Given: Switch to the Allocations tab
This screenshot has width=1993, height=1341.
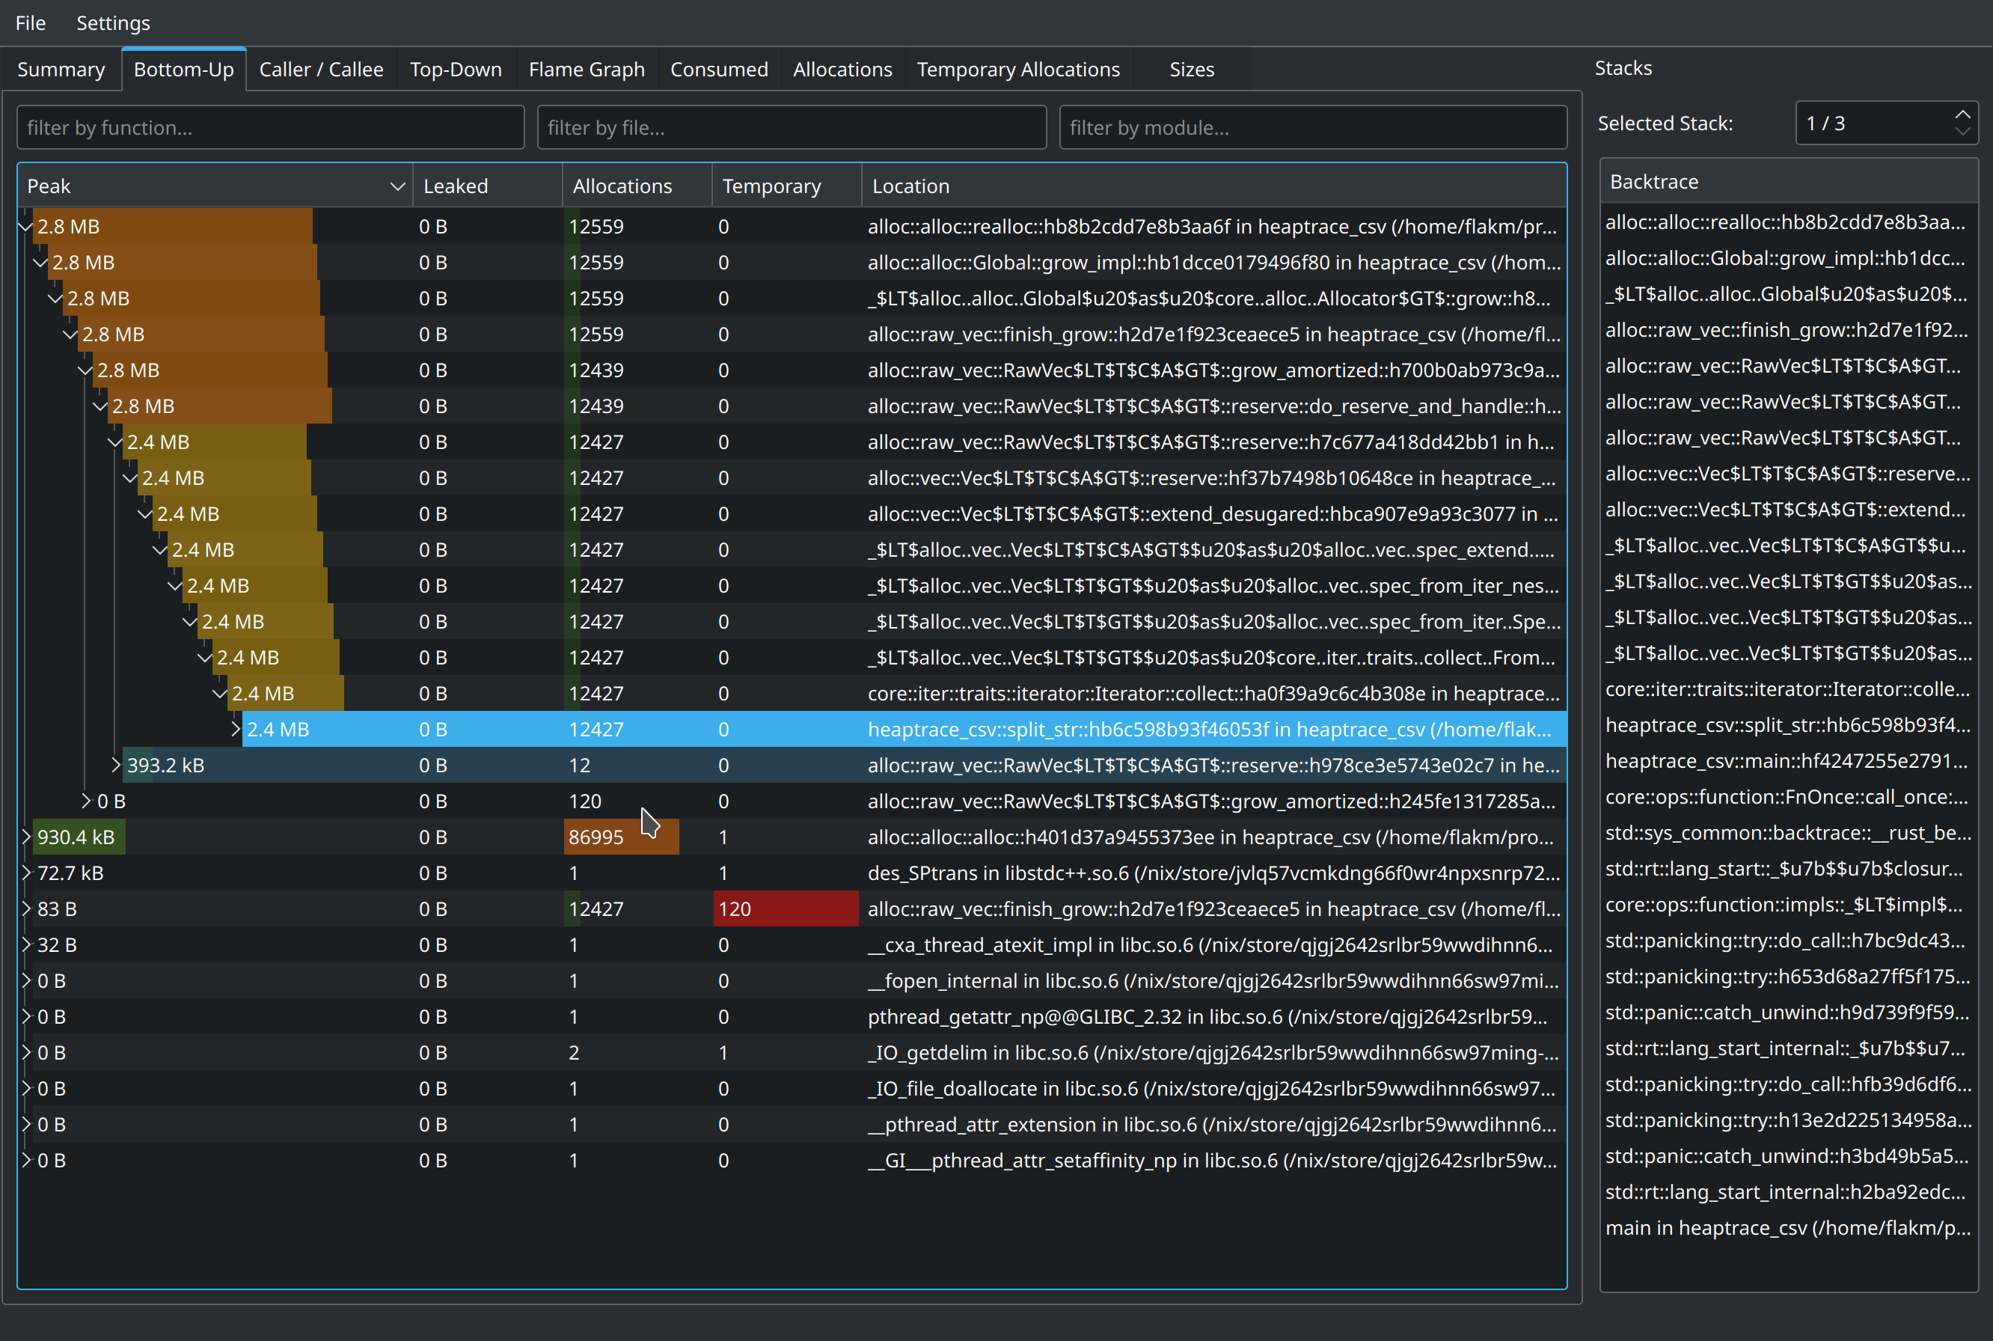Looking at the screenshot, I should (x=842, y=70).
